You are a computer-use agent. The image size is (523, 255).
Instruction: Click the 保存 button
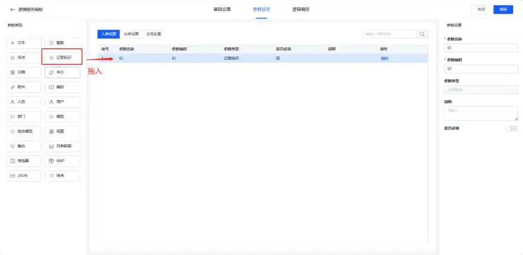(503, 9)
